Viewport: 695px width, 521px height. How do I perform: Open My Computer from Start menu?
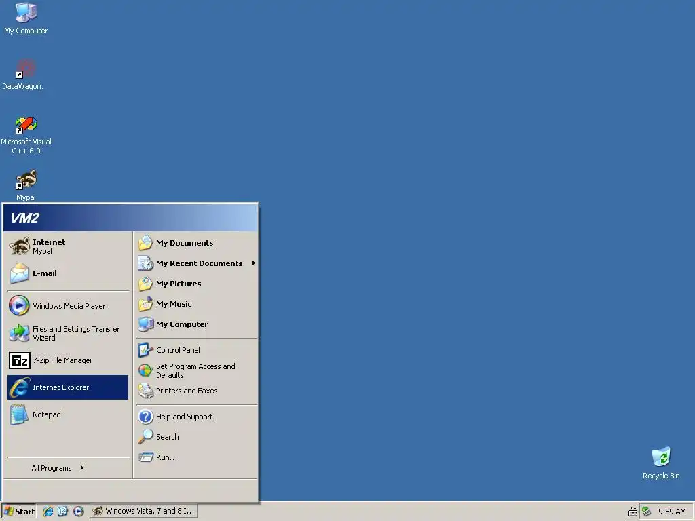point(197,324)
